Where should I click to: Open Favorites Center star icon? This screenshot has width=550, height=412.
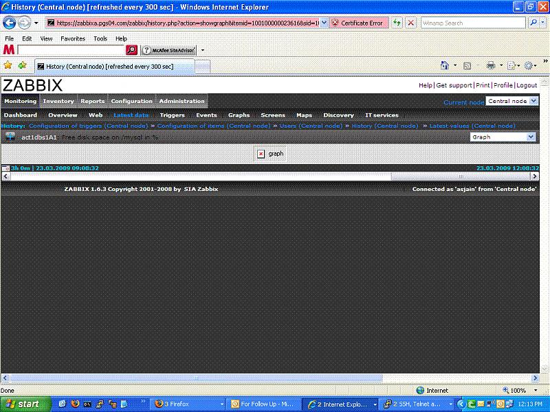(x=8, y=65)
